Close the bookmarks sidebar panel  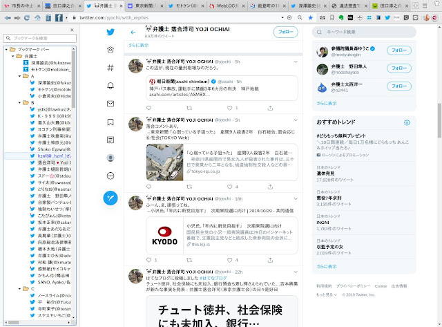pos(72,30)
